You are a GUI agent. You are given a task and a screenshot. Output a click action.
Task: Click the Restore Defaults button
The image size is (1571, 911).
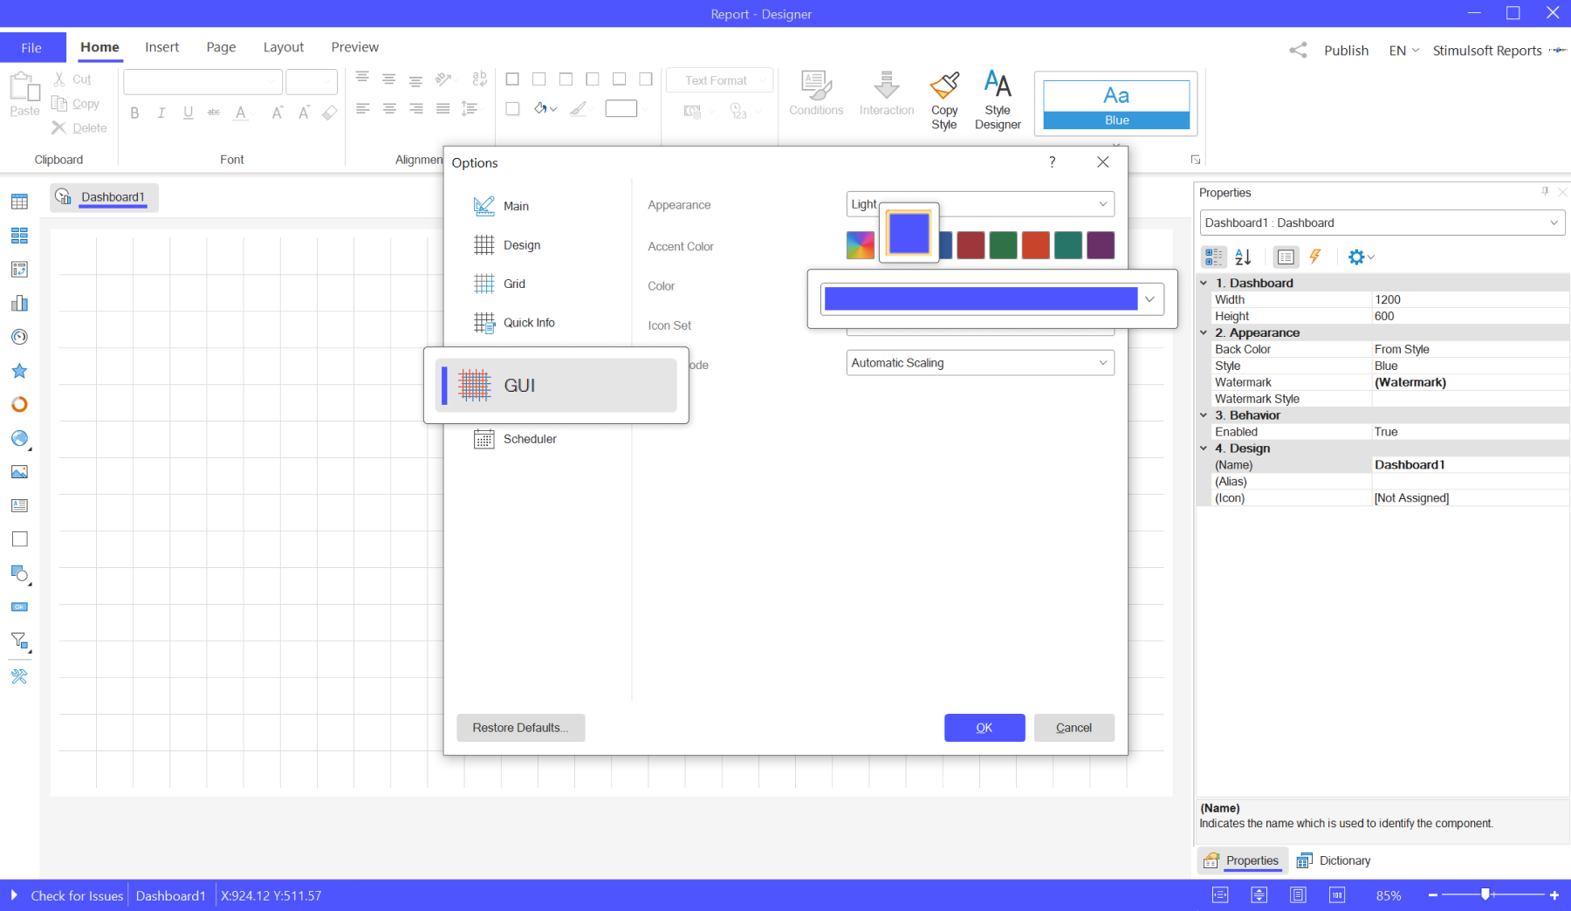click(x=520, y=728)
